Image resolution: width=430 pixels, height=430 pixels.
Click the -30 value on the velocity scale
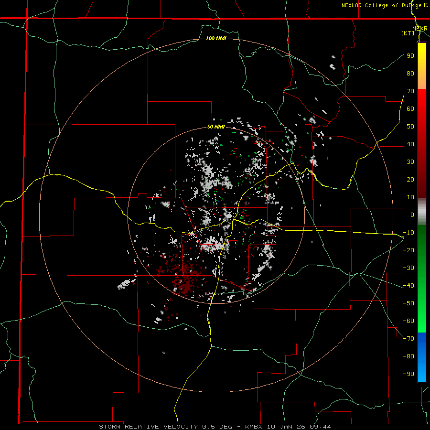coord(408,268)
